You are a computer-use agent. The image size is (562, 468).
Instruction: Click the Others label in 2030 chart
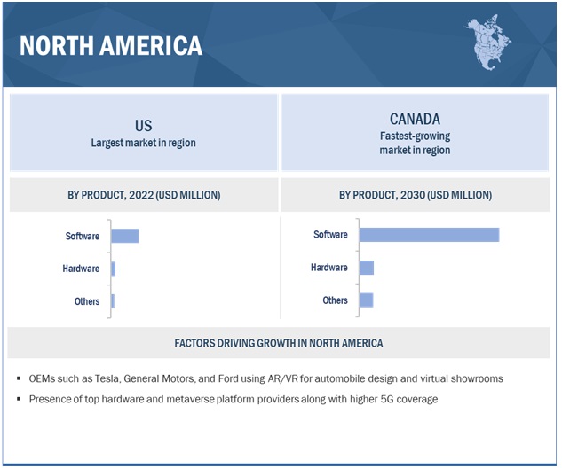pyautogui.click(x=336, y=300)
